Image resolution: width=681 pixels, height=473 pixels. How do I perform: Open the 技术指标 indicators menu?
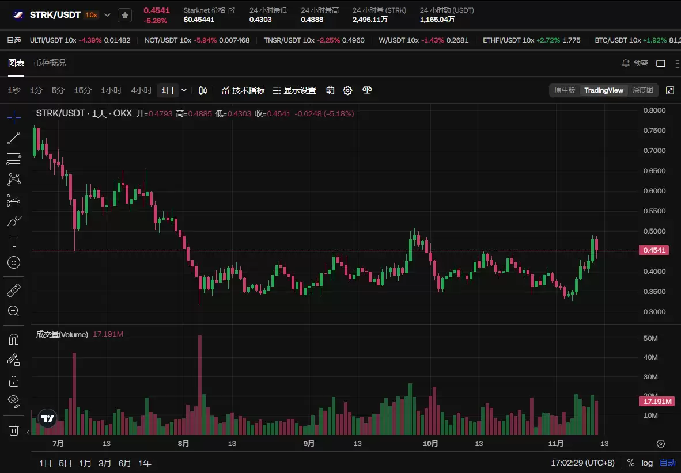243,90
